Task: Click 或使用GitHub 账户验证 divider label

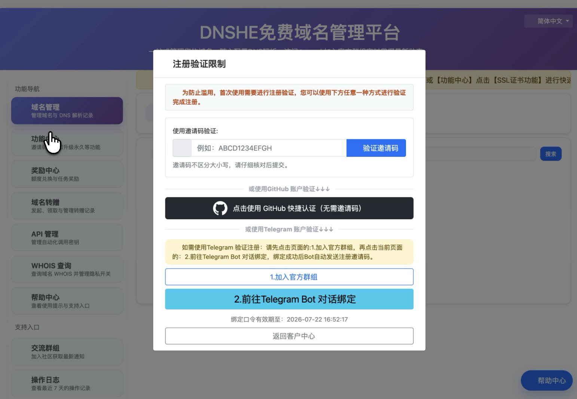Action: [x=289, y=189]
